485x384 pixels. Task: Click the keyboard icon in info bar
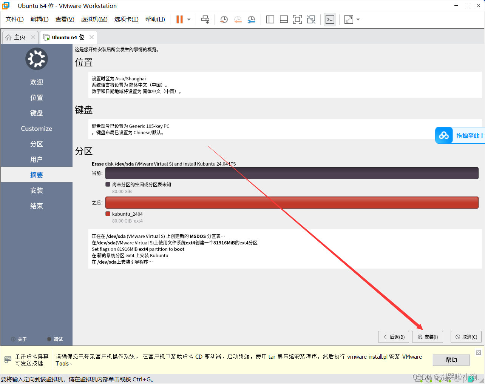point(8,360)
